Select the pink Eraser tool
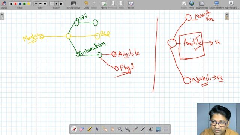Screen dimensions: 240x135 pyautogui.click(x=82, y=129)
